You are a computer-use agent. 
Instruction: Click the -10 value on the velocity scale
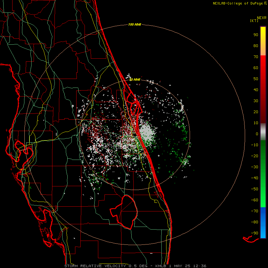[255, 145]
